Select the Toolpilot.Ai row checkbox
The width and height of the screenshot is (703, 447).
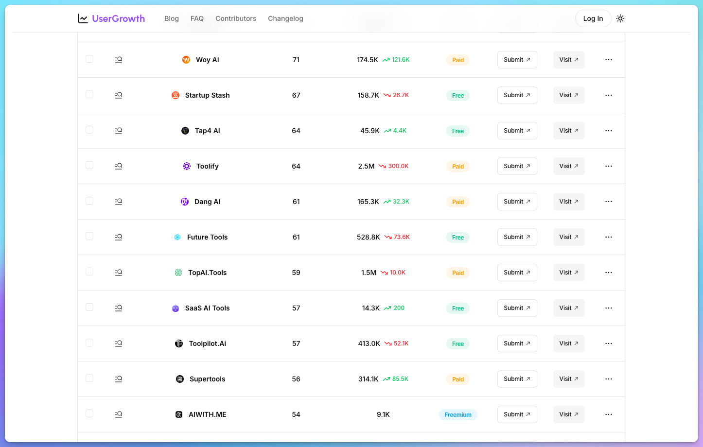point(89,343)
